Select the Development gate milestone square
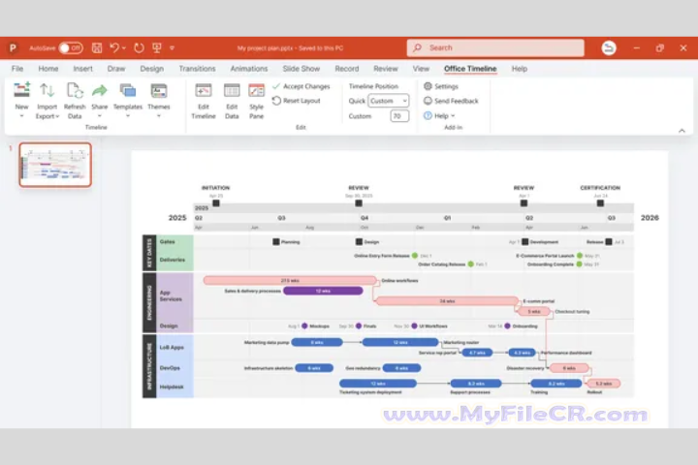Image resolution: width=698 pixels, height=465 pixels. (524, 241)
